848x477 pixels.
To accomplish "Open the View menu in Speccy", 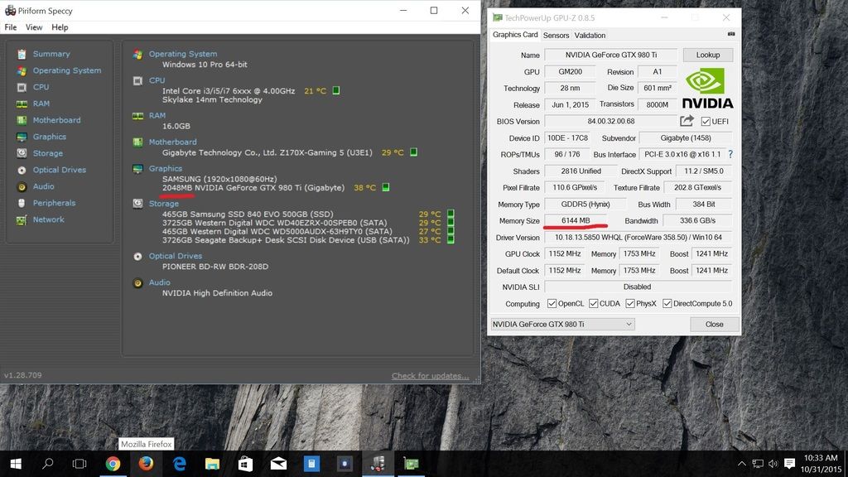I will [33, 27].
